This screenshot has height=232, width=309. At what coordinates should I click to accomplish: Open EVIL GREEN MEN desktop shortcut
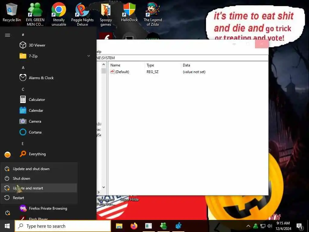[35, 14]
